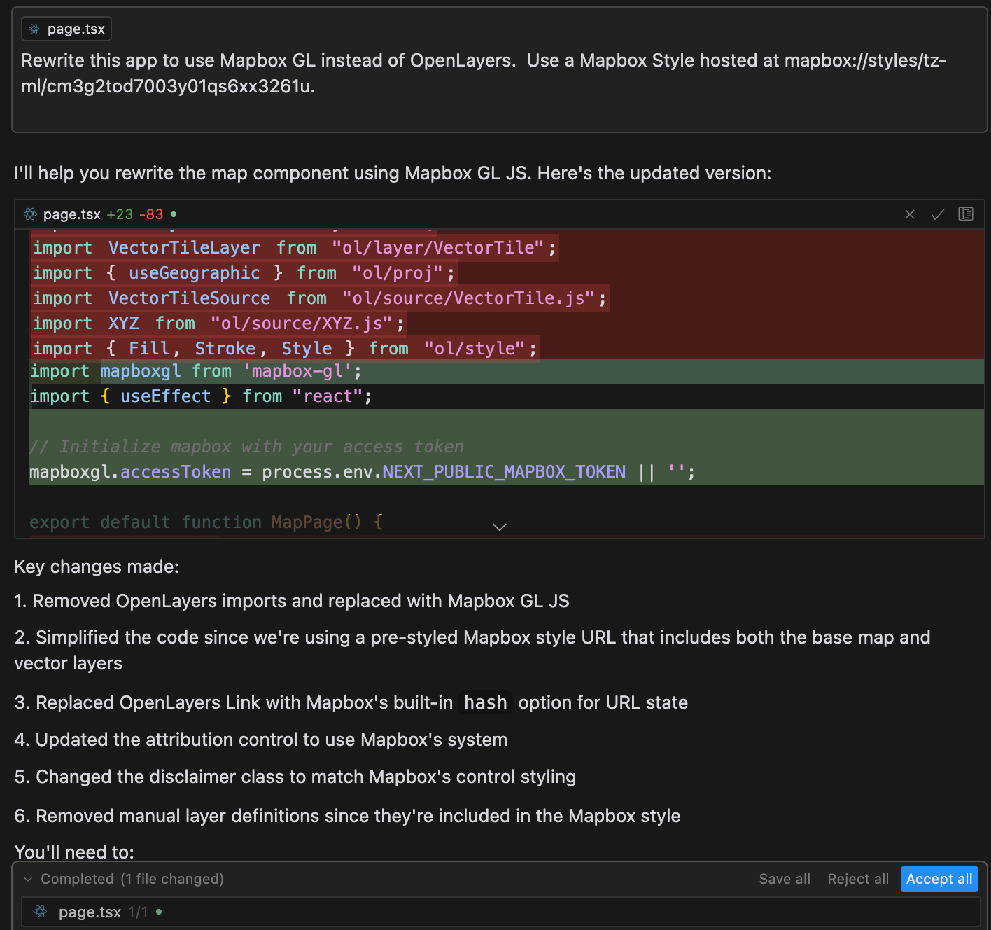Click the 'Initialize mapbox' comment line

click(246, 447)
